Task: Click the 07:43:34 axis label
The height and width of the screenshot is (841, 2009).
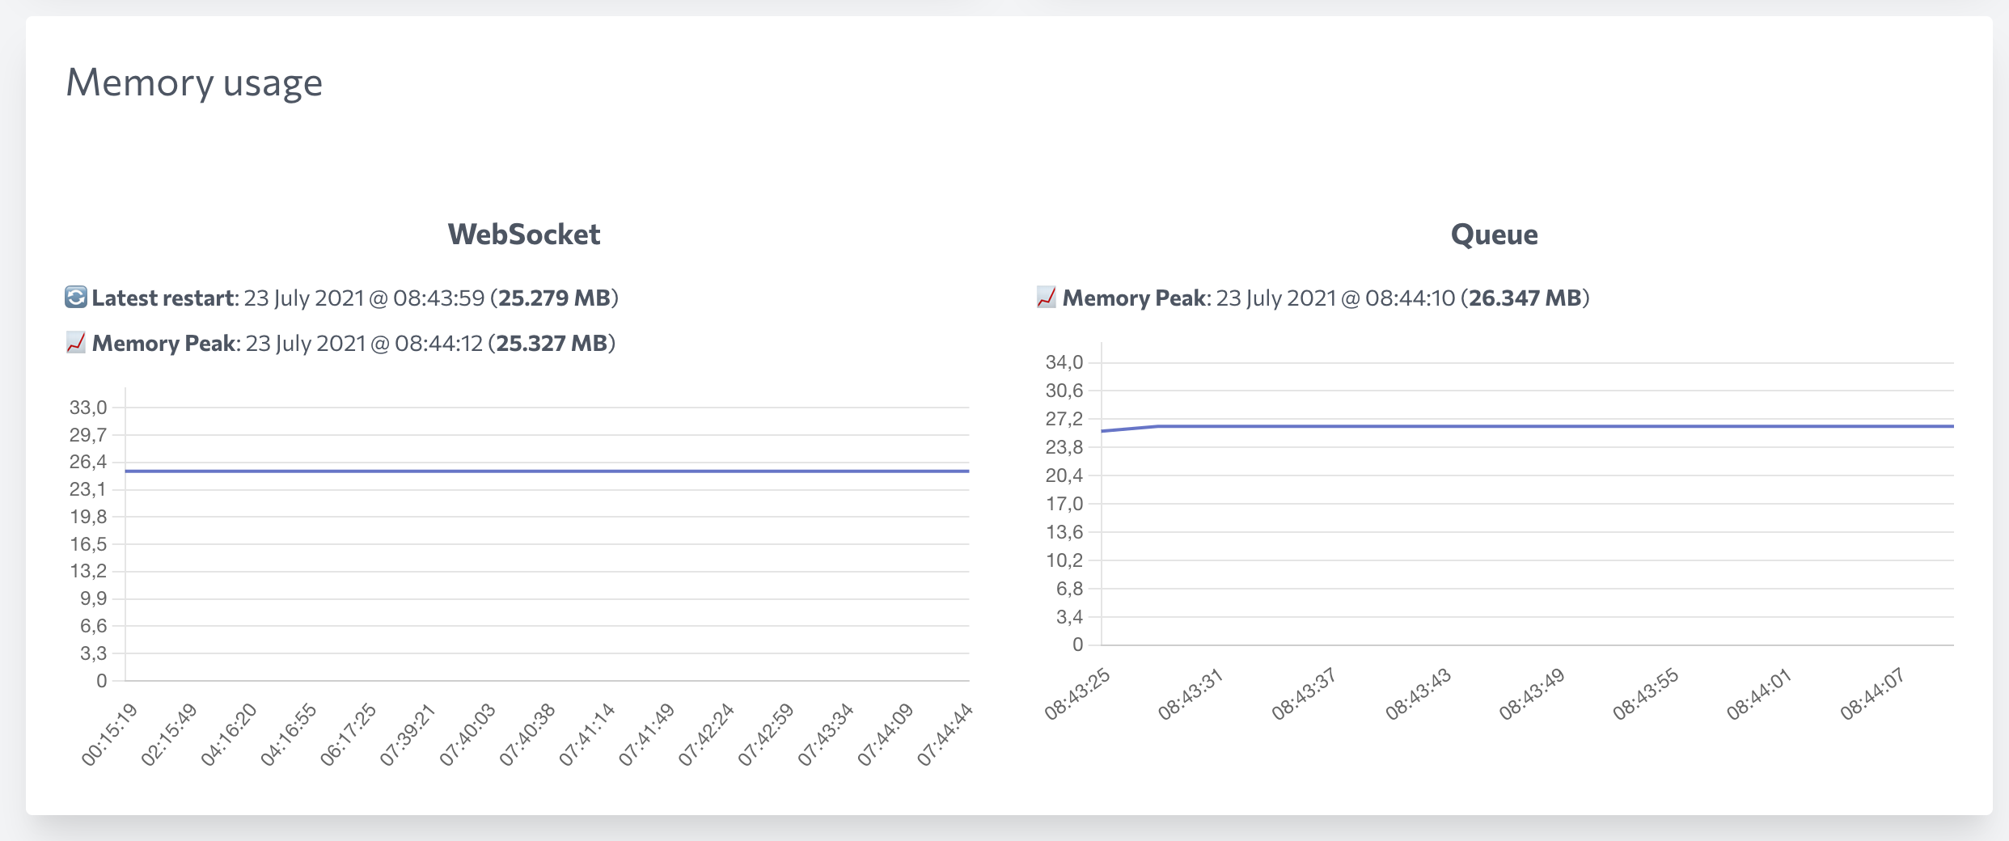Action: coord(826,734)
